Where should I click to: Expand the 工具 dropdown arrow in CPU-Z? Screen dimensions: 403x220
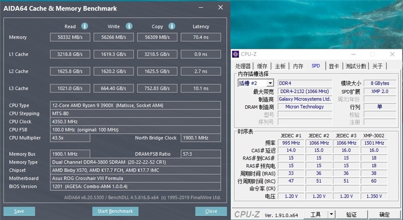(331, 214)
